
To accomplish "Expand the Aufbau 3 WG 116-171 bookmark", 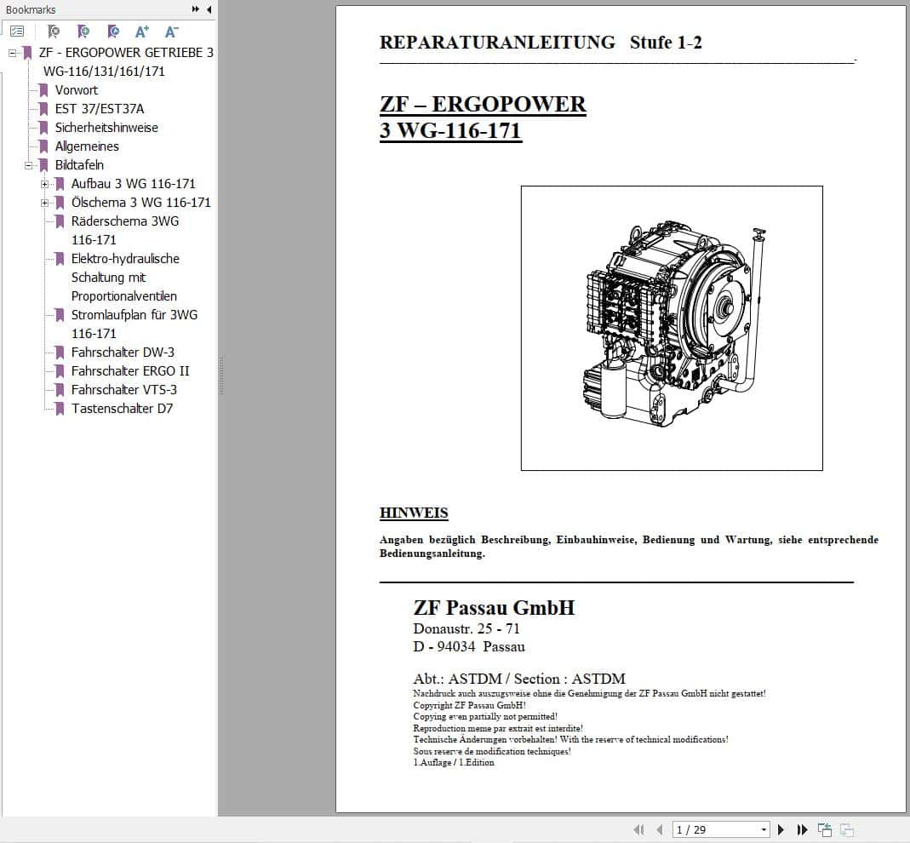I will [44, 184].
